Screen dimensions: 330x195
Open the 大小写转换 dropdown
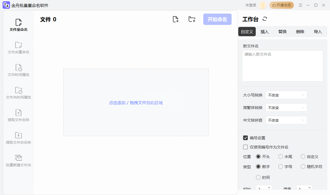tap(286, 95)
